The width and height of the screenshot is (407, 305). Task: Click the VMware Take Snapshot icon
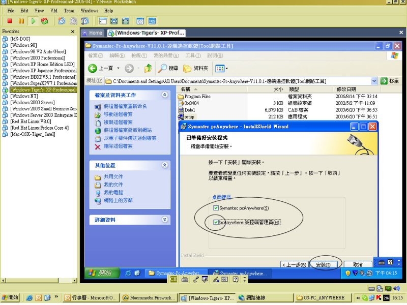point(62,21)
